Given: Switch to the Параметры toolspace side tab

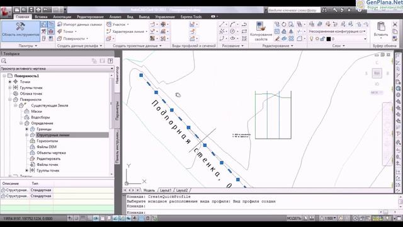Looking at the screenshot, I should tap(117, 110).
